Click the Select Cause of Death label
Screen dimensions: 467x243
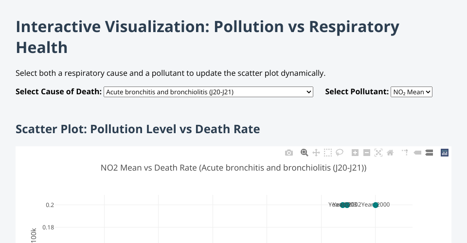(x=59, y=91)
